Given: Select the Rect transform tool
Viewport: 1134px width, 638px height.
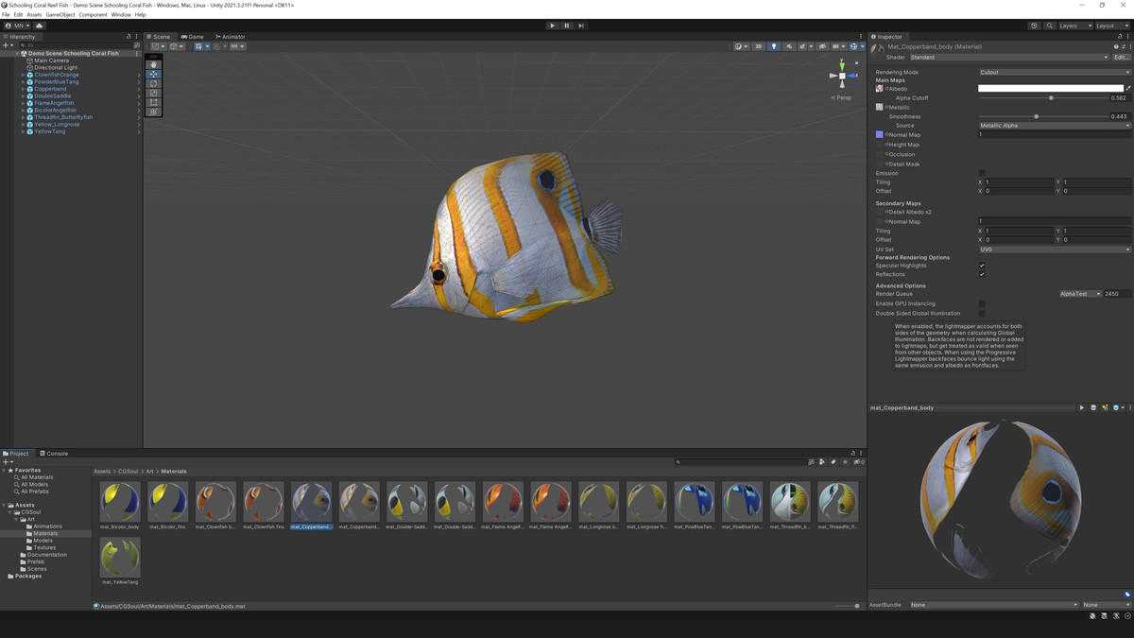Looking at the screenshot, I should (153, 102).
